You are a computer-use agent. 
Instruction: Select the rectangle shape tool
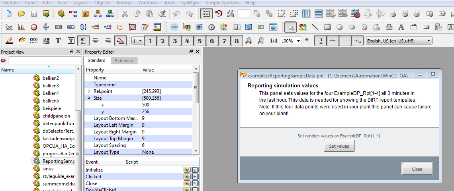tap(327, 27)
